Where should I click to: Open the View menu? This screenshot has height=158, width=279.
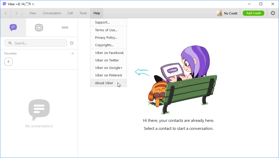[x=33, y=13]
